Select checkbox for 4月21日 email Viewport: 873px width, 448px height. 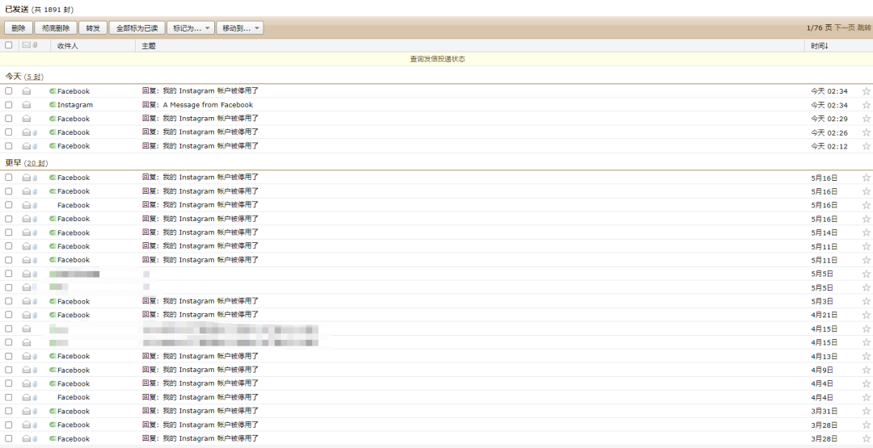(x=8, y=315)
